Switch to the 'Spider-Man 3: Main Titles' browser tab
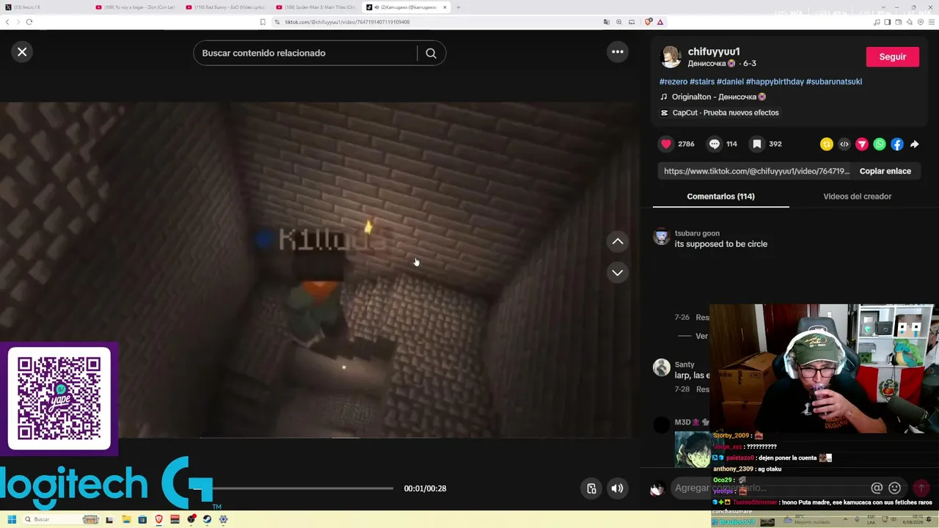This screenshot has height=528, width=939. (x=316, y=7)
